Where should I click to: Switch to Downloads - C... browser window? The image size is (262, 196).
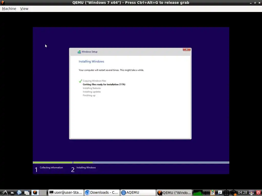102,193
